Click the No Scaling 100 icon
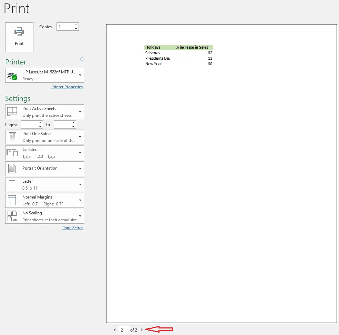This screenshot has width=339, height=335. pyautogui.click(x=12, y=216)
